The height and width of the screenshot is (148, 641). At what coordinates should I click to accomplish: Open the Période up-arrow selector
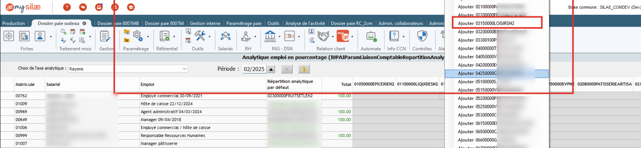[x=272, y=69]
